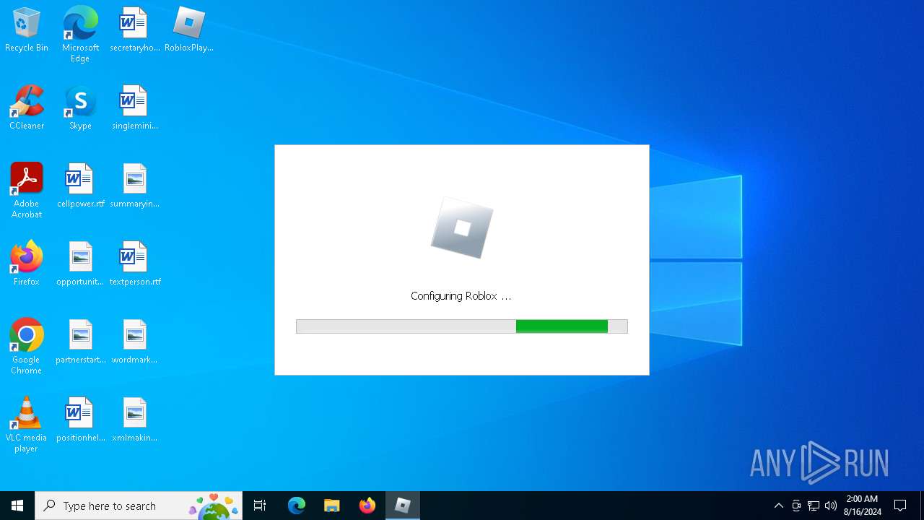Click the Meet Now tray icon
This screenshot has height=520, width=924.
coord(796,506)
